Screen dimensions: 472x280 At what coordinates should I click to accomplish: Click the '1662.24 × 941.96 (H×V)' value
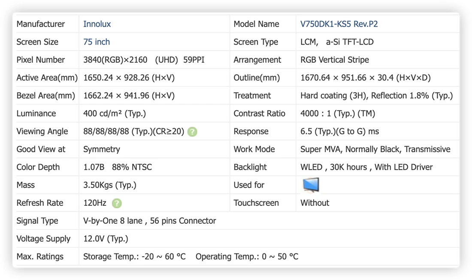(x=129, y=96)
